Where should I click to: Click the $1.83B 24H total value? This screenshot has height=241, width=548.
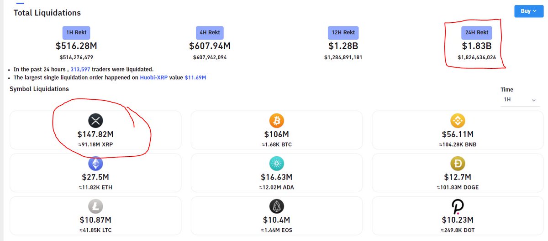(477, 46)
